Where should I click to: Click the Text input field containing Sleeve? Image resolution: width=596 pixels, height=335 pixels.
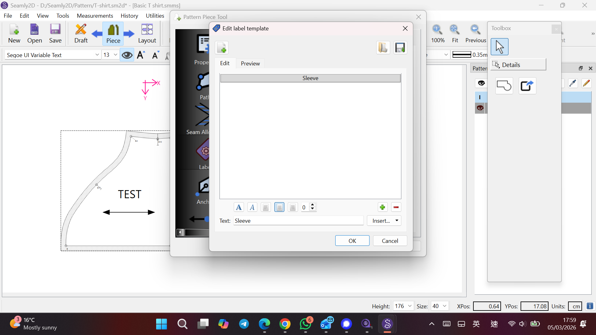pyautogui.click(x=298, y=221)
